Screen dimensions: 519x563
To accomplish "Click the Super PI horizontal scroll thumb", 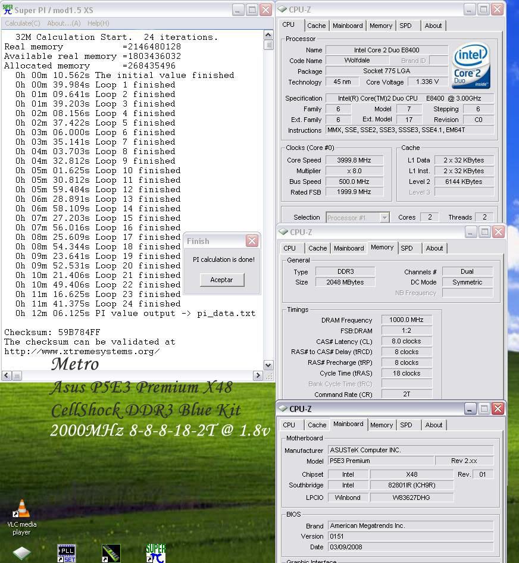I will [17, 376].
